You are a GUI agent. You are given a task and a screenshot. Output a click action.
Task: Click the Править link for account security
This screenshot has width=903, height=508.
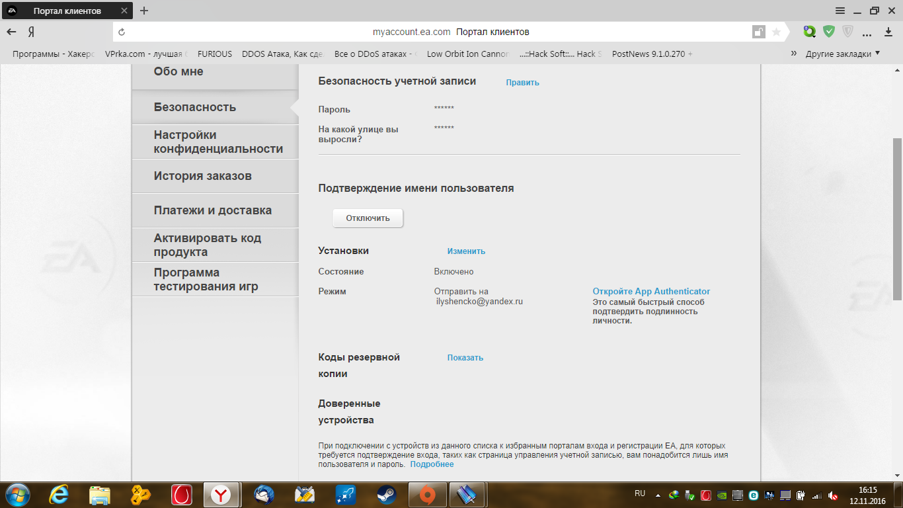[x=523, y=83]
